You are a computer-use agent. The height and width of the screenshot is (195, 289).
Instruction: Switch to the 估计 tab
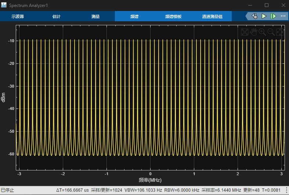[57, 16]
